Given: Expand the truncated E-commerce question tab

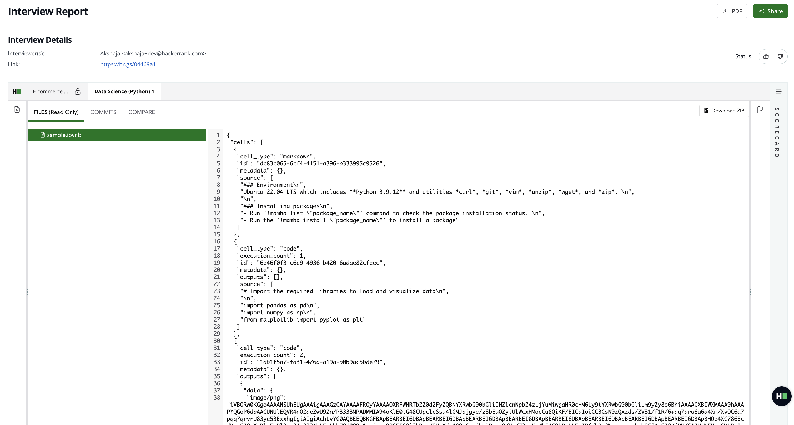Looking at the screenshot, I should point(50,91).
